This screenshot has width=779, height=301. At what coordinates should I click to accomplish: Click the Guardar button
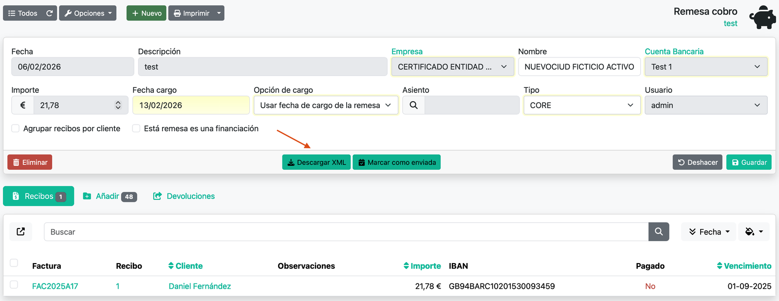point(749,162)
